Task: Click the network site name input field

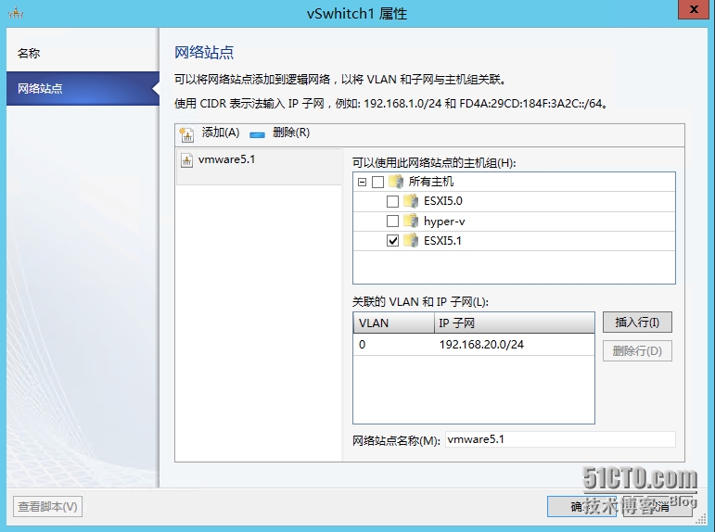Action: pos(560,439)
